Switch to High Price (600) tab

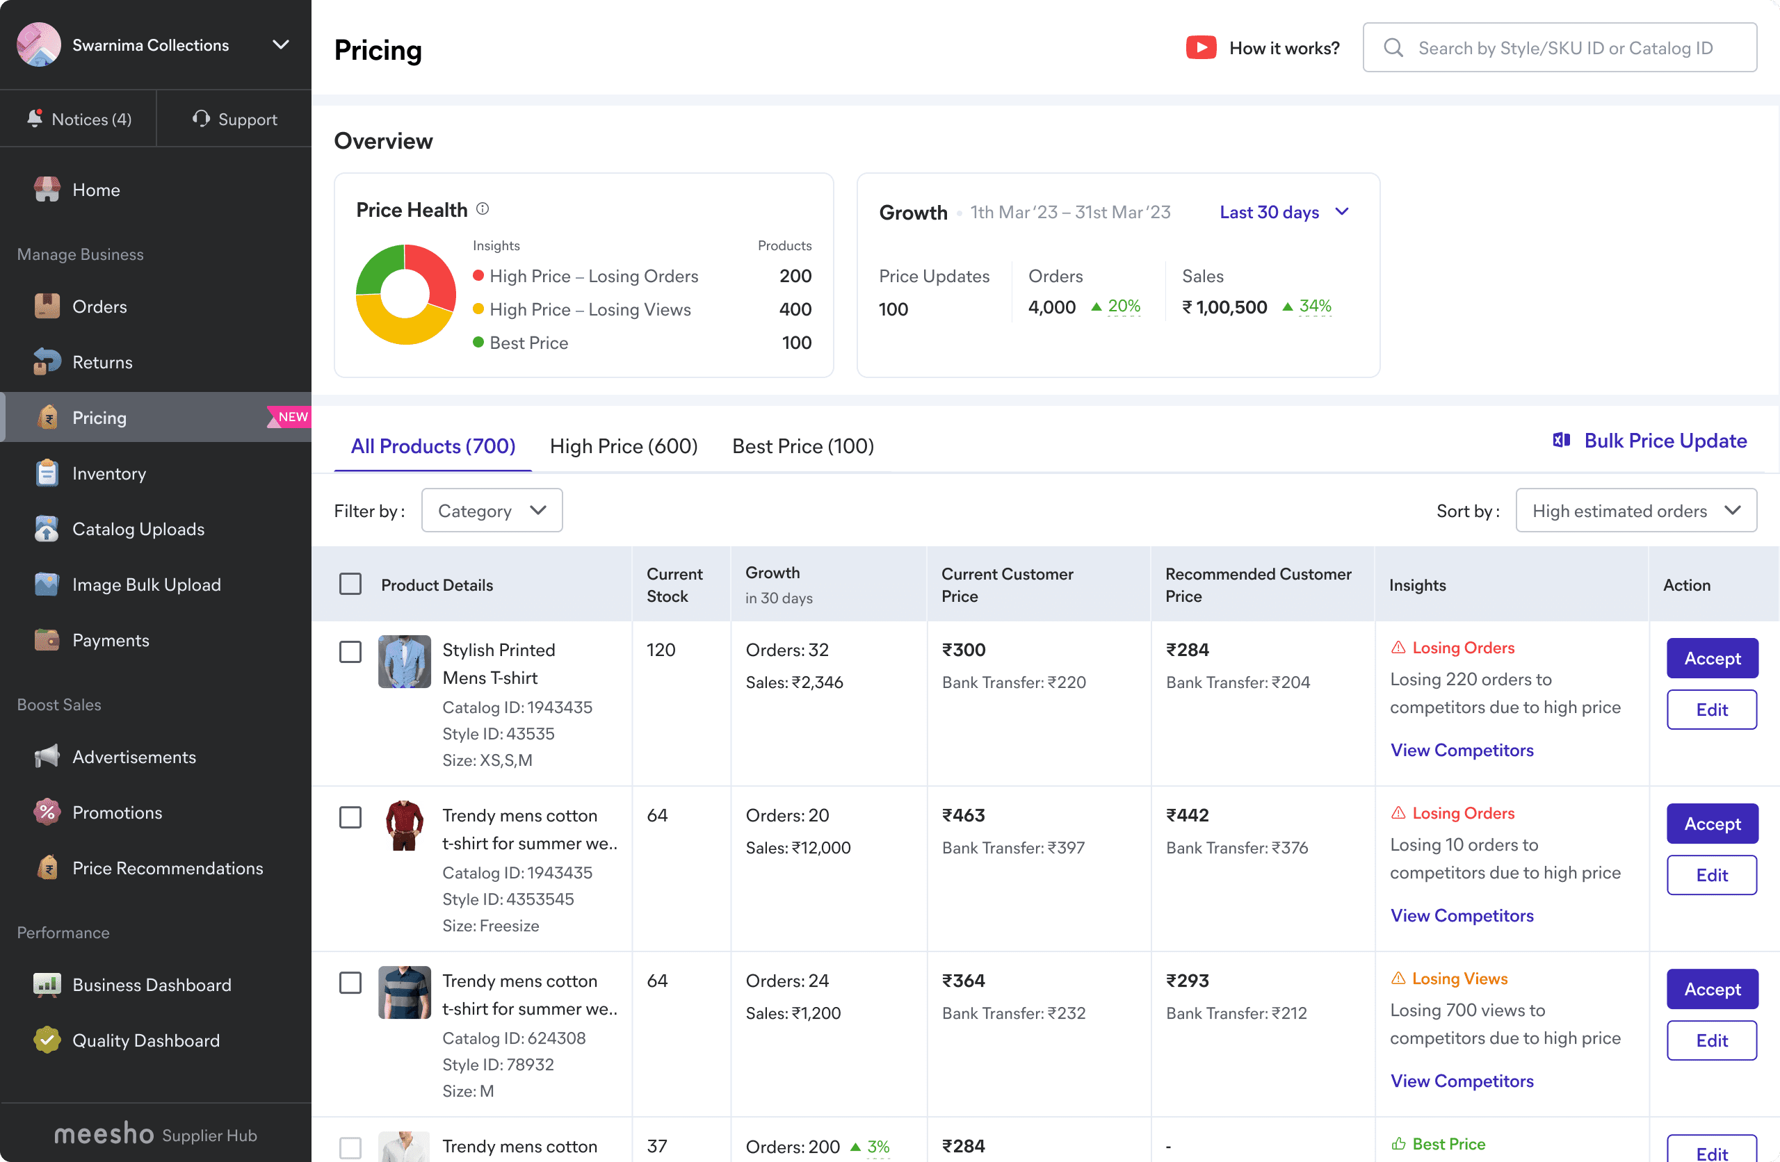tap(624, 446)
